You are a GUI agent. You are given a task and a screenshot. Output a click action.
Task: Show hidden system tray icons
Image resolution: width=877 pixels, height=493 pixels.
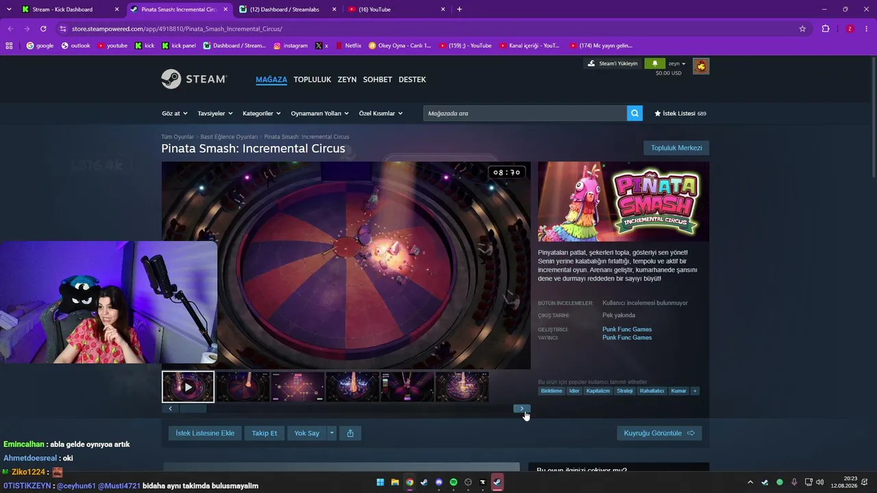tap(750, 482)
